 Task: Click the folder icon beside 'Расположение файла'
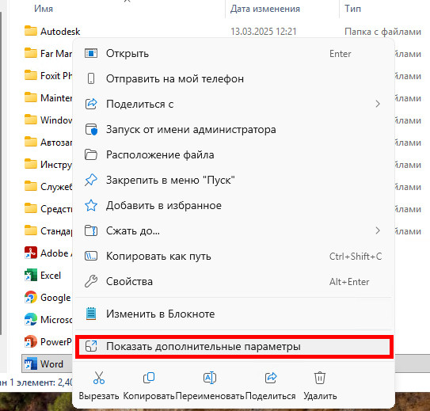click(91, 154)
